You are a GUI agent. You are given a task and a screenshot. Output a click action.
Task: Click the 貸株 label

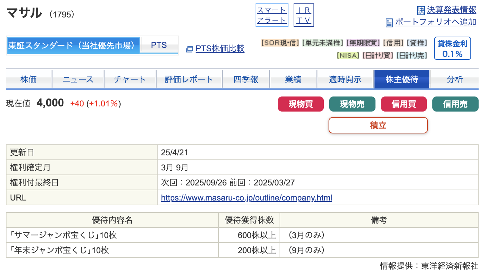coord(417,43)
